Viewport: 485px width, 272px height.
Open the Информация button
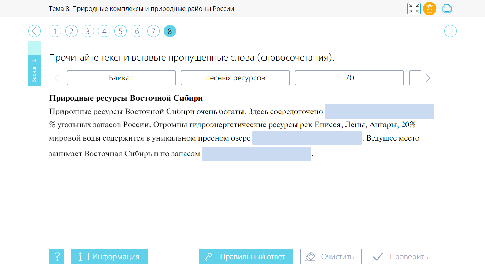click(x=109, y=256)
